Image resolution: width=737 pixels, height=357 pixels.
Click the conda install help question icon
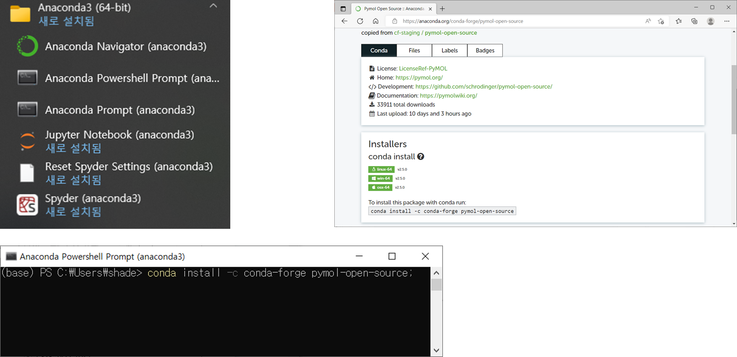421,157
